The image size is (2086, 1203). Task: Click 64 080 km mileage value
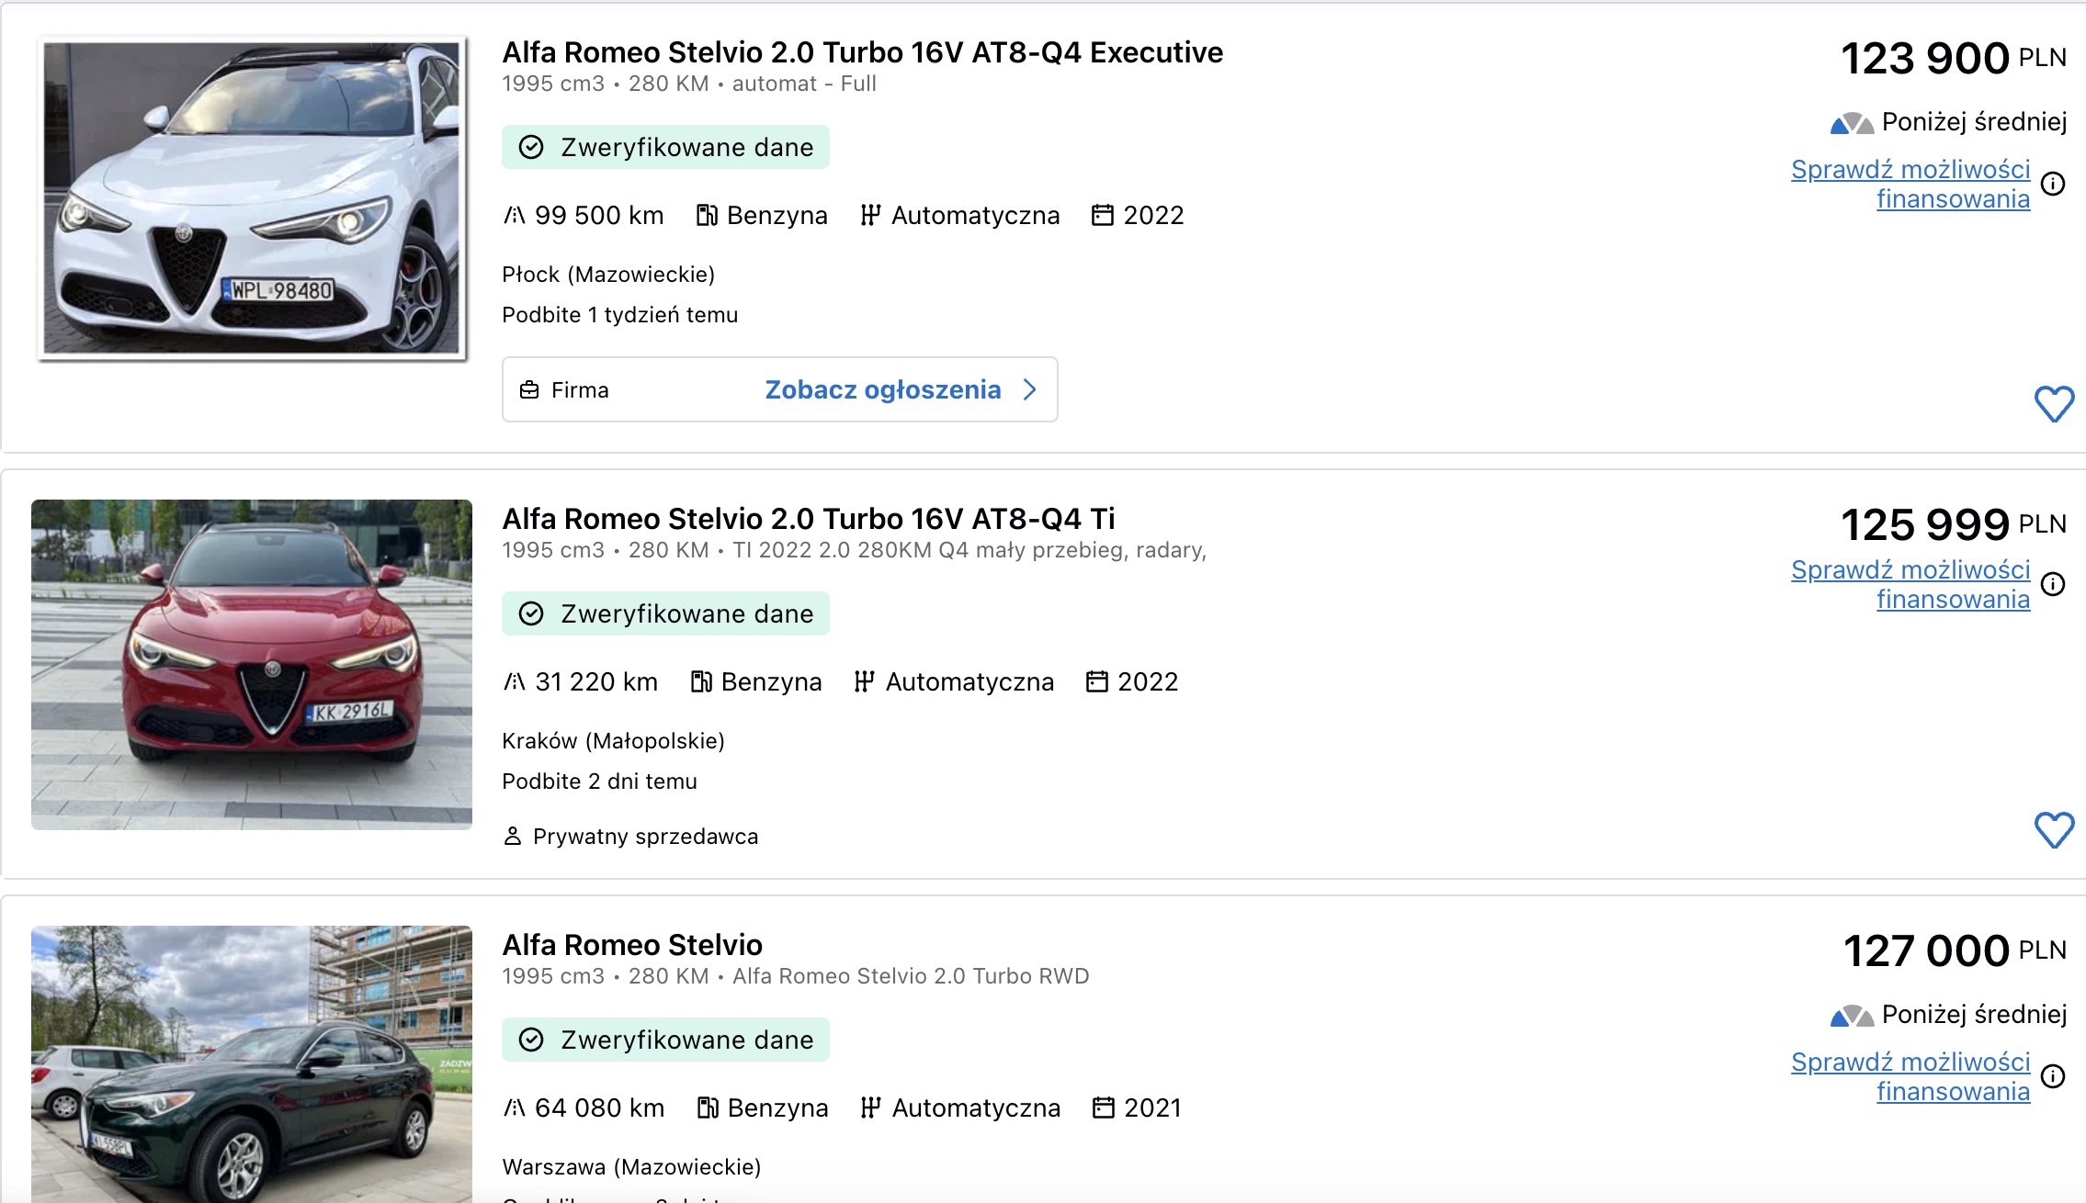pos(600,1108)
